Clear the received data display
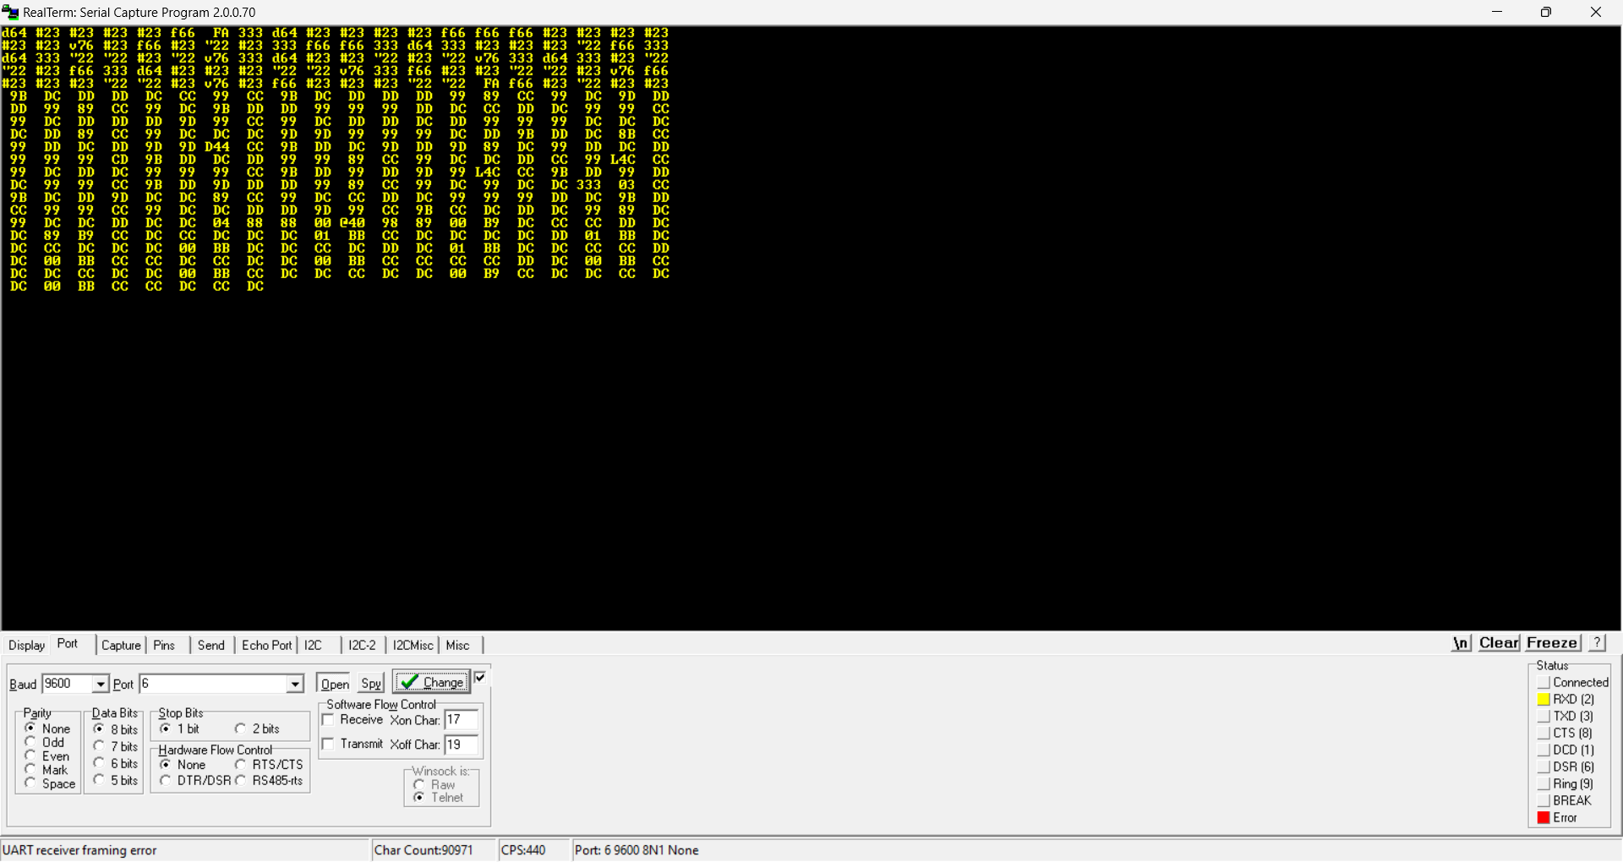The height and width of the screenshot is (862, 1623). [1498, 643]
